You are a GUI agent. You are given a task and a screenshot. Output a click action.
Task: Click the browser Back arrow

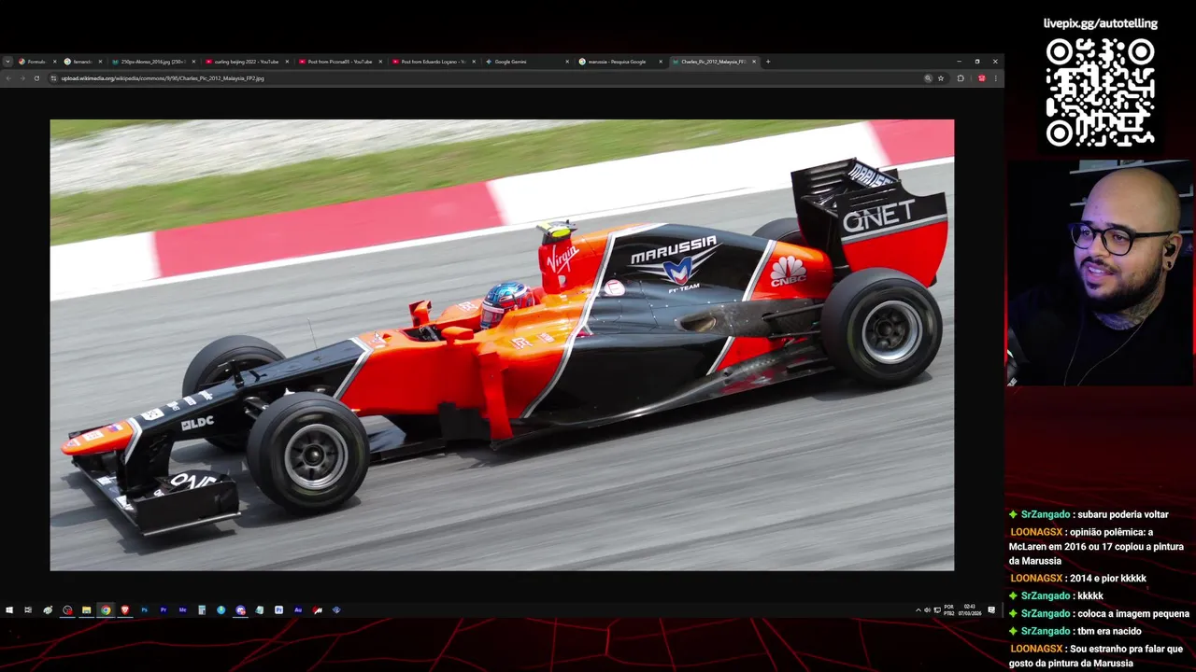pyautogui.click(x=8, y=78)
